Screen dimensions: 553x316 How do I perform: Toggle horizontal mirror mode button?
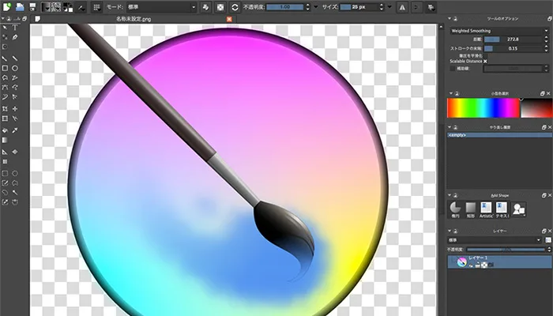pos(402,6)
